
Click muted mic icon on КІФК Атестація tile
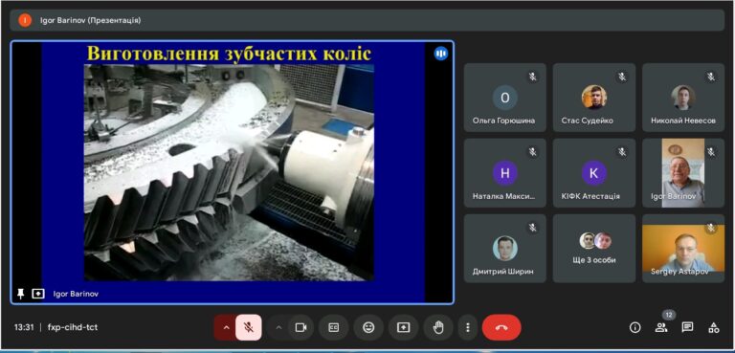click(x=621, y=152)
